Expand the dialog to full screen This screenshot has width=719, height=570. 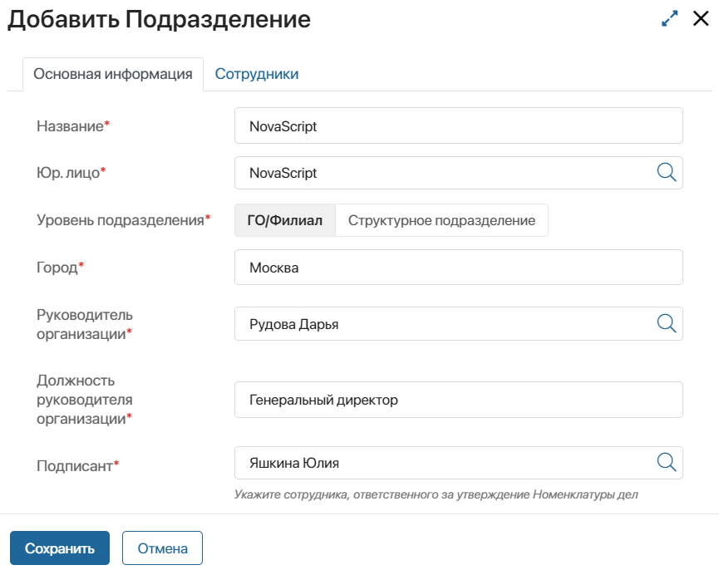[x=670, y=19]
